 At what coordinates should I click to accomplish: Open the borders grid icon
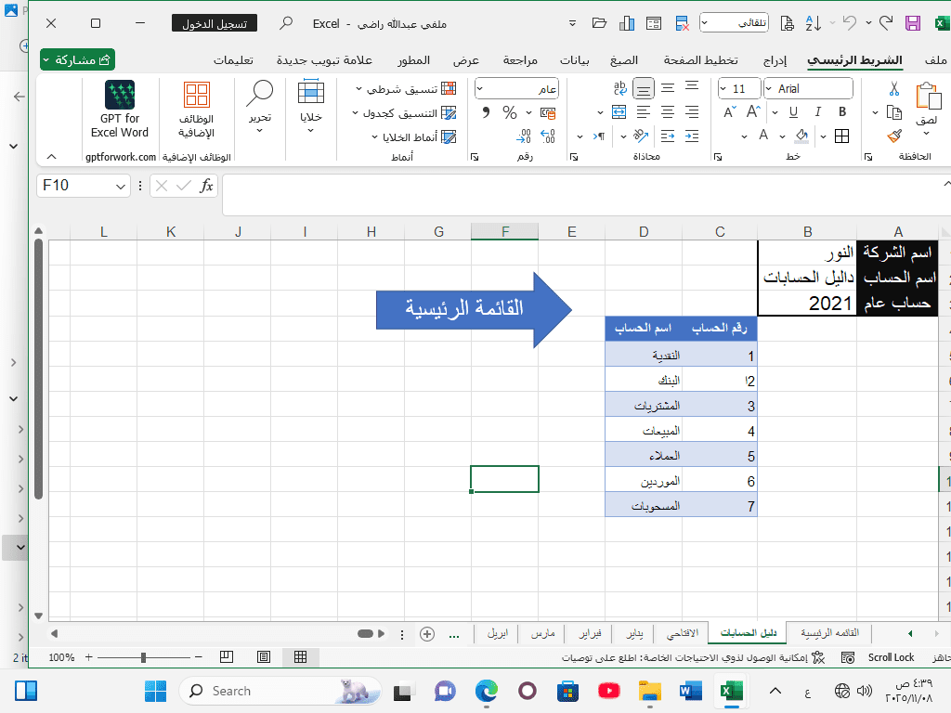pos(841,136)
